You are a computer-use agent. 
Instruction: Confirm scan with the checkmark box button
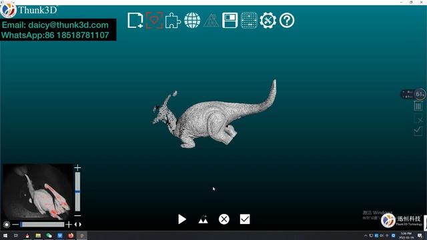[x=245, y=219]
